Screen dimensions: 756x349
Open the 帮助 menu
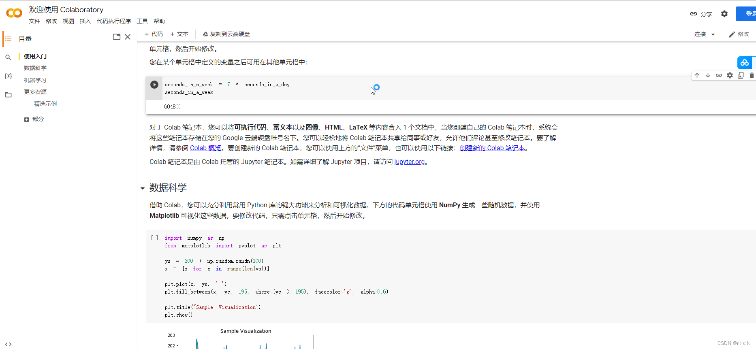[x=159, y=21]
